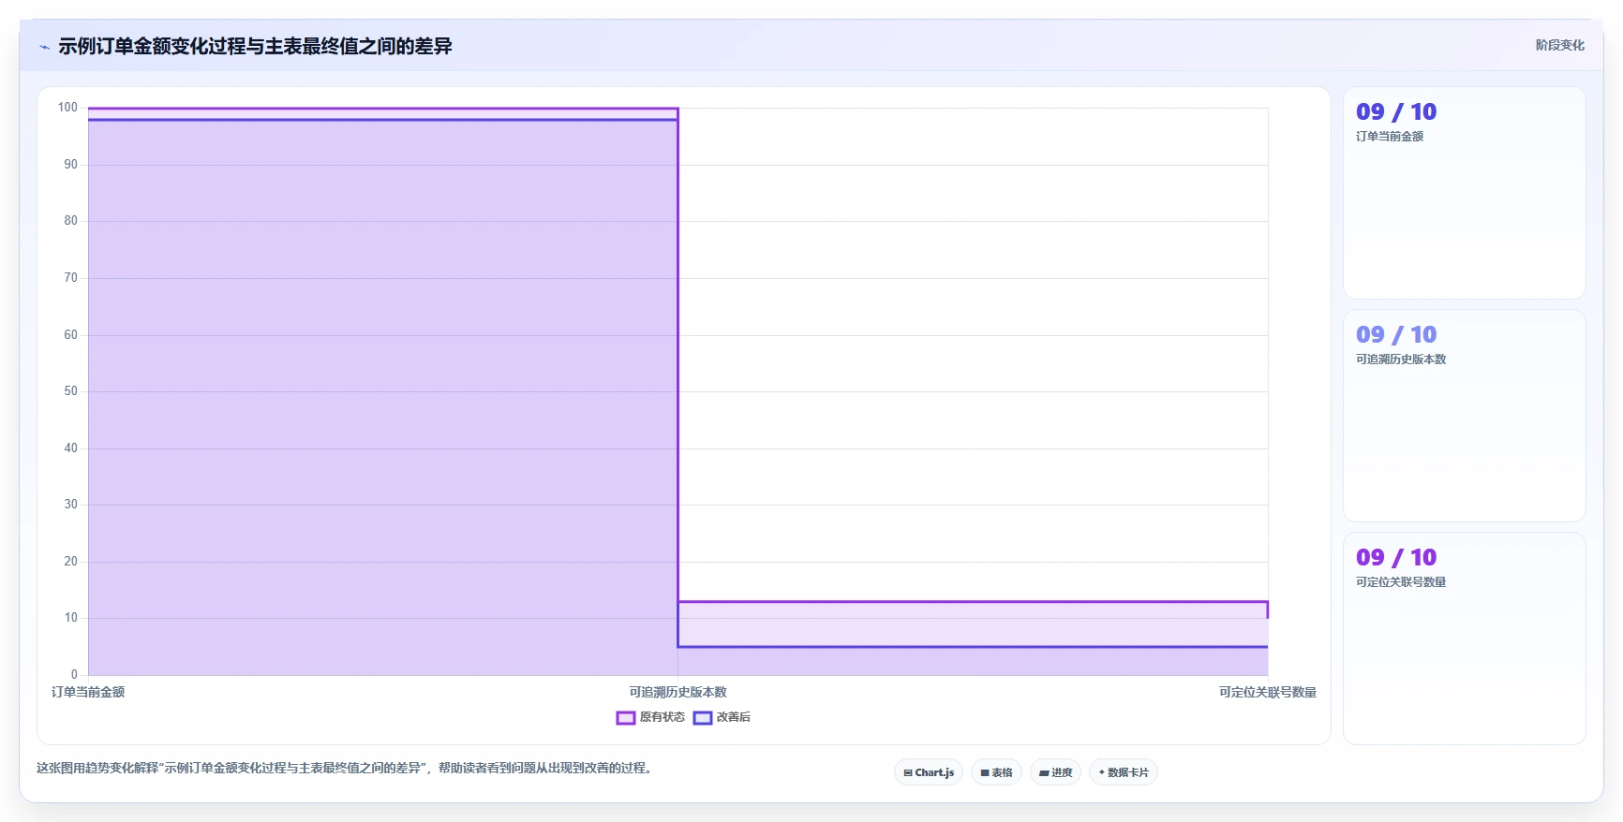
Task: Click x-axis label 订单当前金额
Action: (88, 692)
